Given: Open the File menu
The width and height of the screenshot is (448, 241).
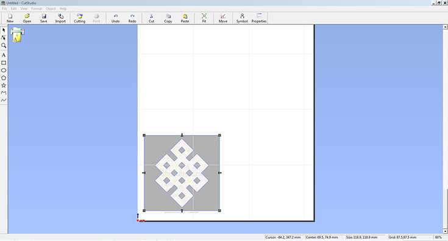Looking at the screenshot, I should pos(4,9).
